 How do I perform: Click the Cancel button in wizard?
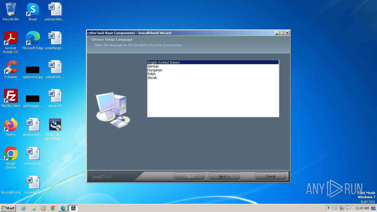(x=271, y=176)
